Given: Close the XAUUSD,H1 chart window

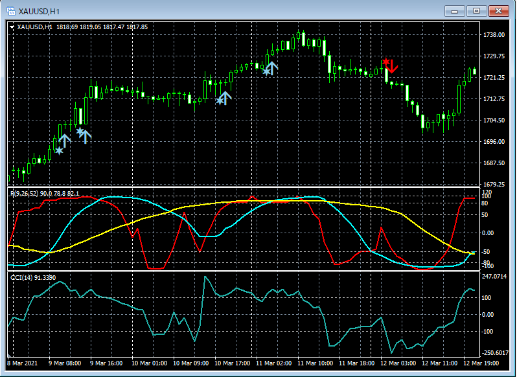Looking at the screenshot, I should pos(498,11).
